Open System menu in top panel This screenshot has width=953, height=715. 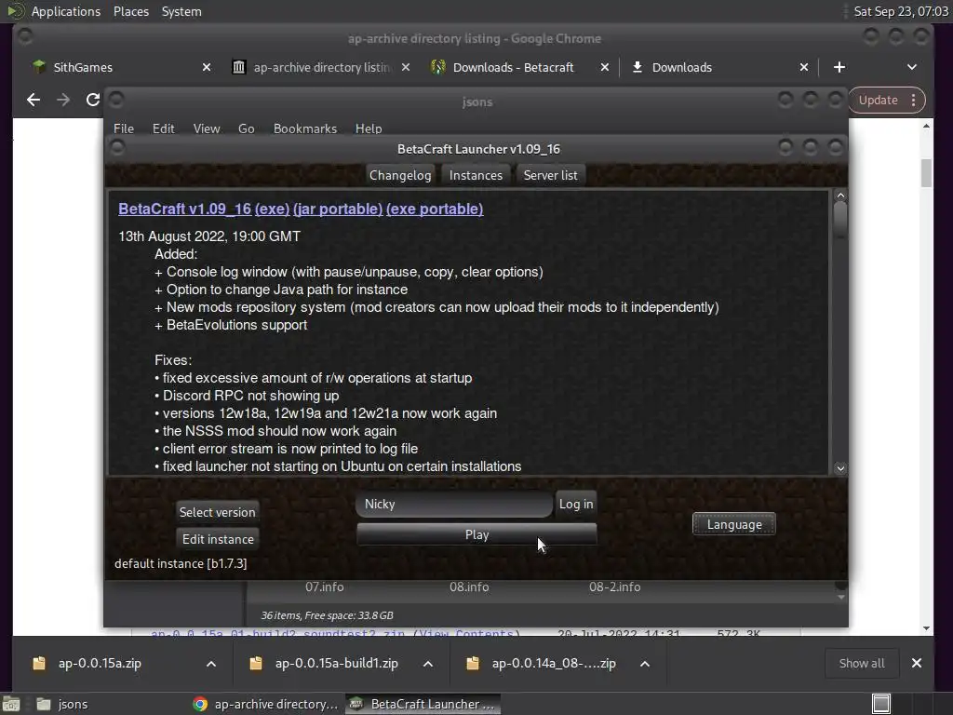pos(181,11)
